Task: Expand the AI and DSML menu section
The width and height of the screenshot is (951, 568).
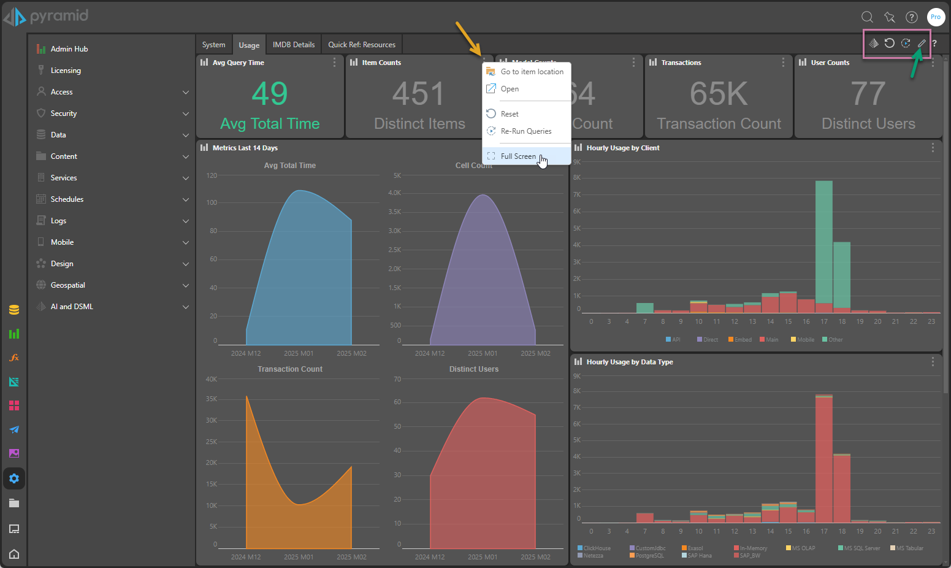Action: [185, 307]
